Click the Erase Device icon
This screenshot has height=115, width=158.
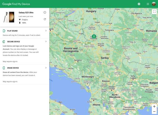[x=4, y=68]
